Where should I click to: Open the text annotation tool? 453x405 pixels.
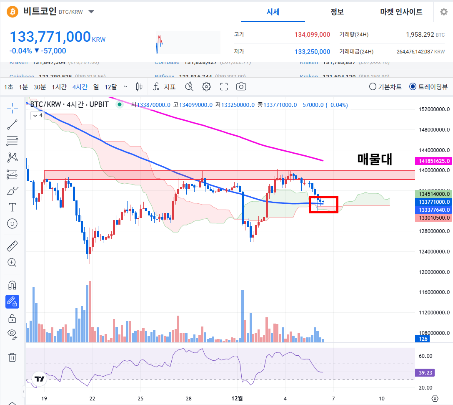(x=12, y=207)
